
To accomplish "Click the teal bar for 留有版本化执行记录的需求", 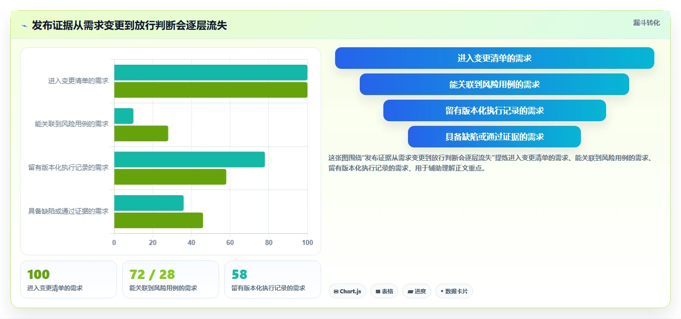I will tap(189, 159).
